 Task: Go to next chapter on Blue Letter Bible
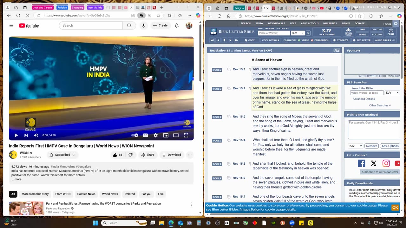[x=230, y=40]
